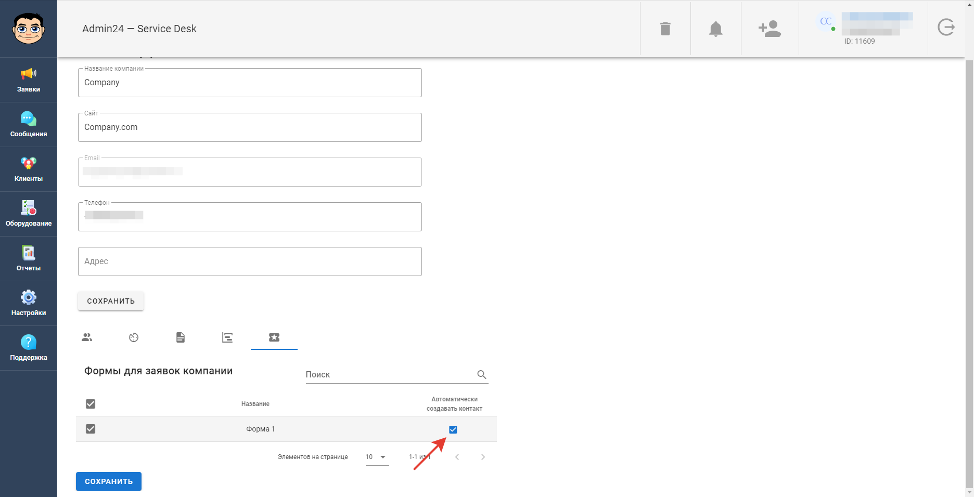Open the Отчеты section
The image size is (974, 497).
29,259
